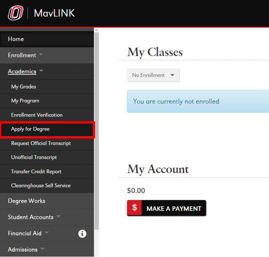Image resolution: width=269 pixels, height=257 pixels.
Task: Click the sidebar vertical scrollbar
Action: click(x=97, y=130)
